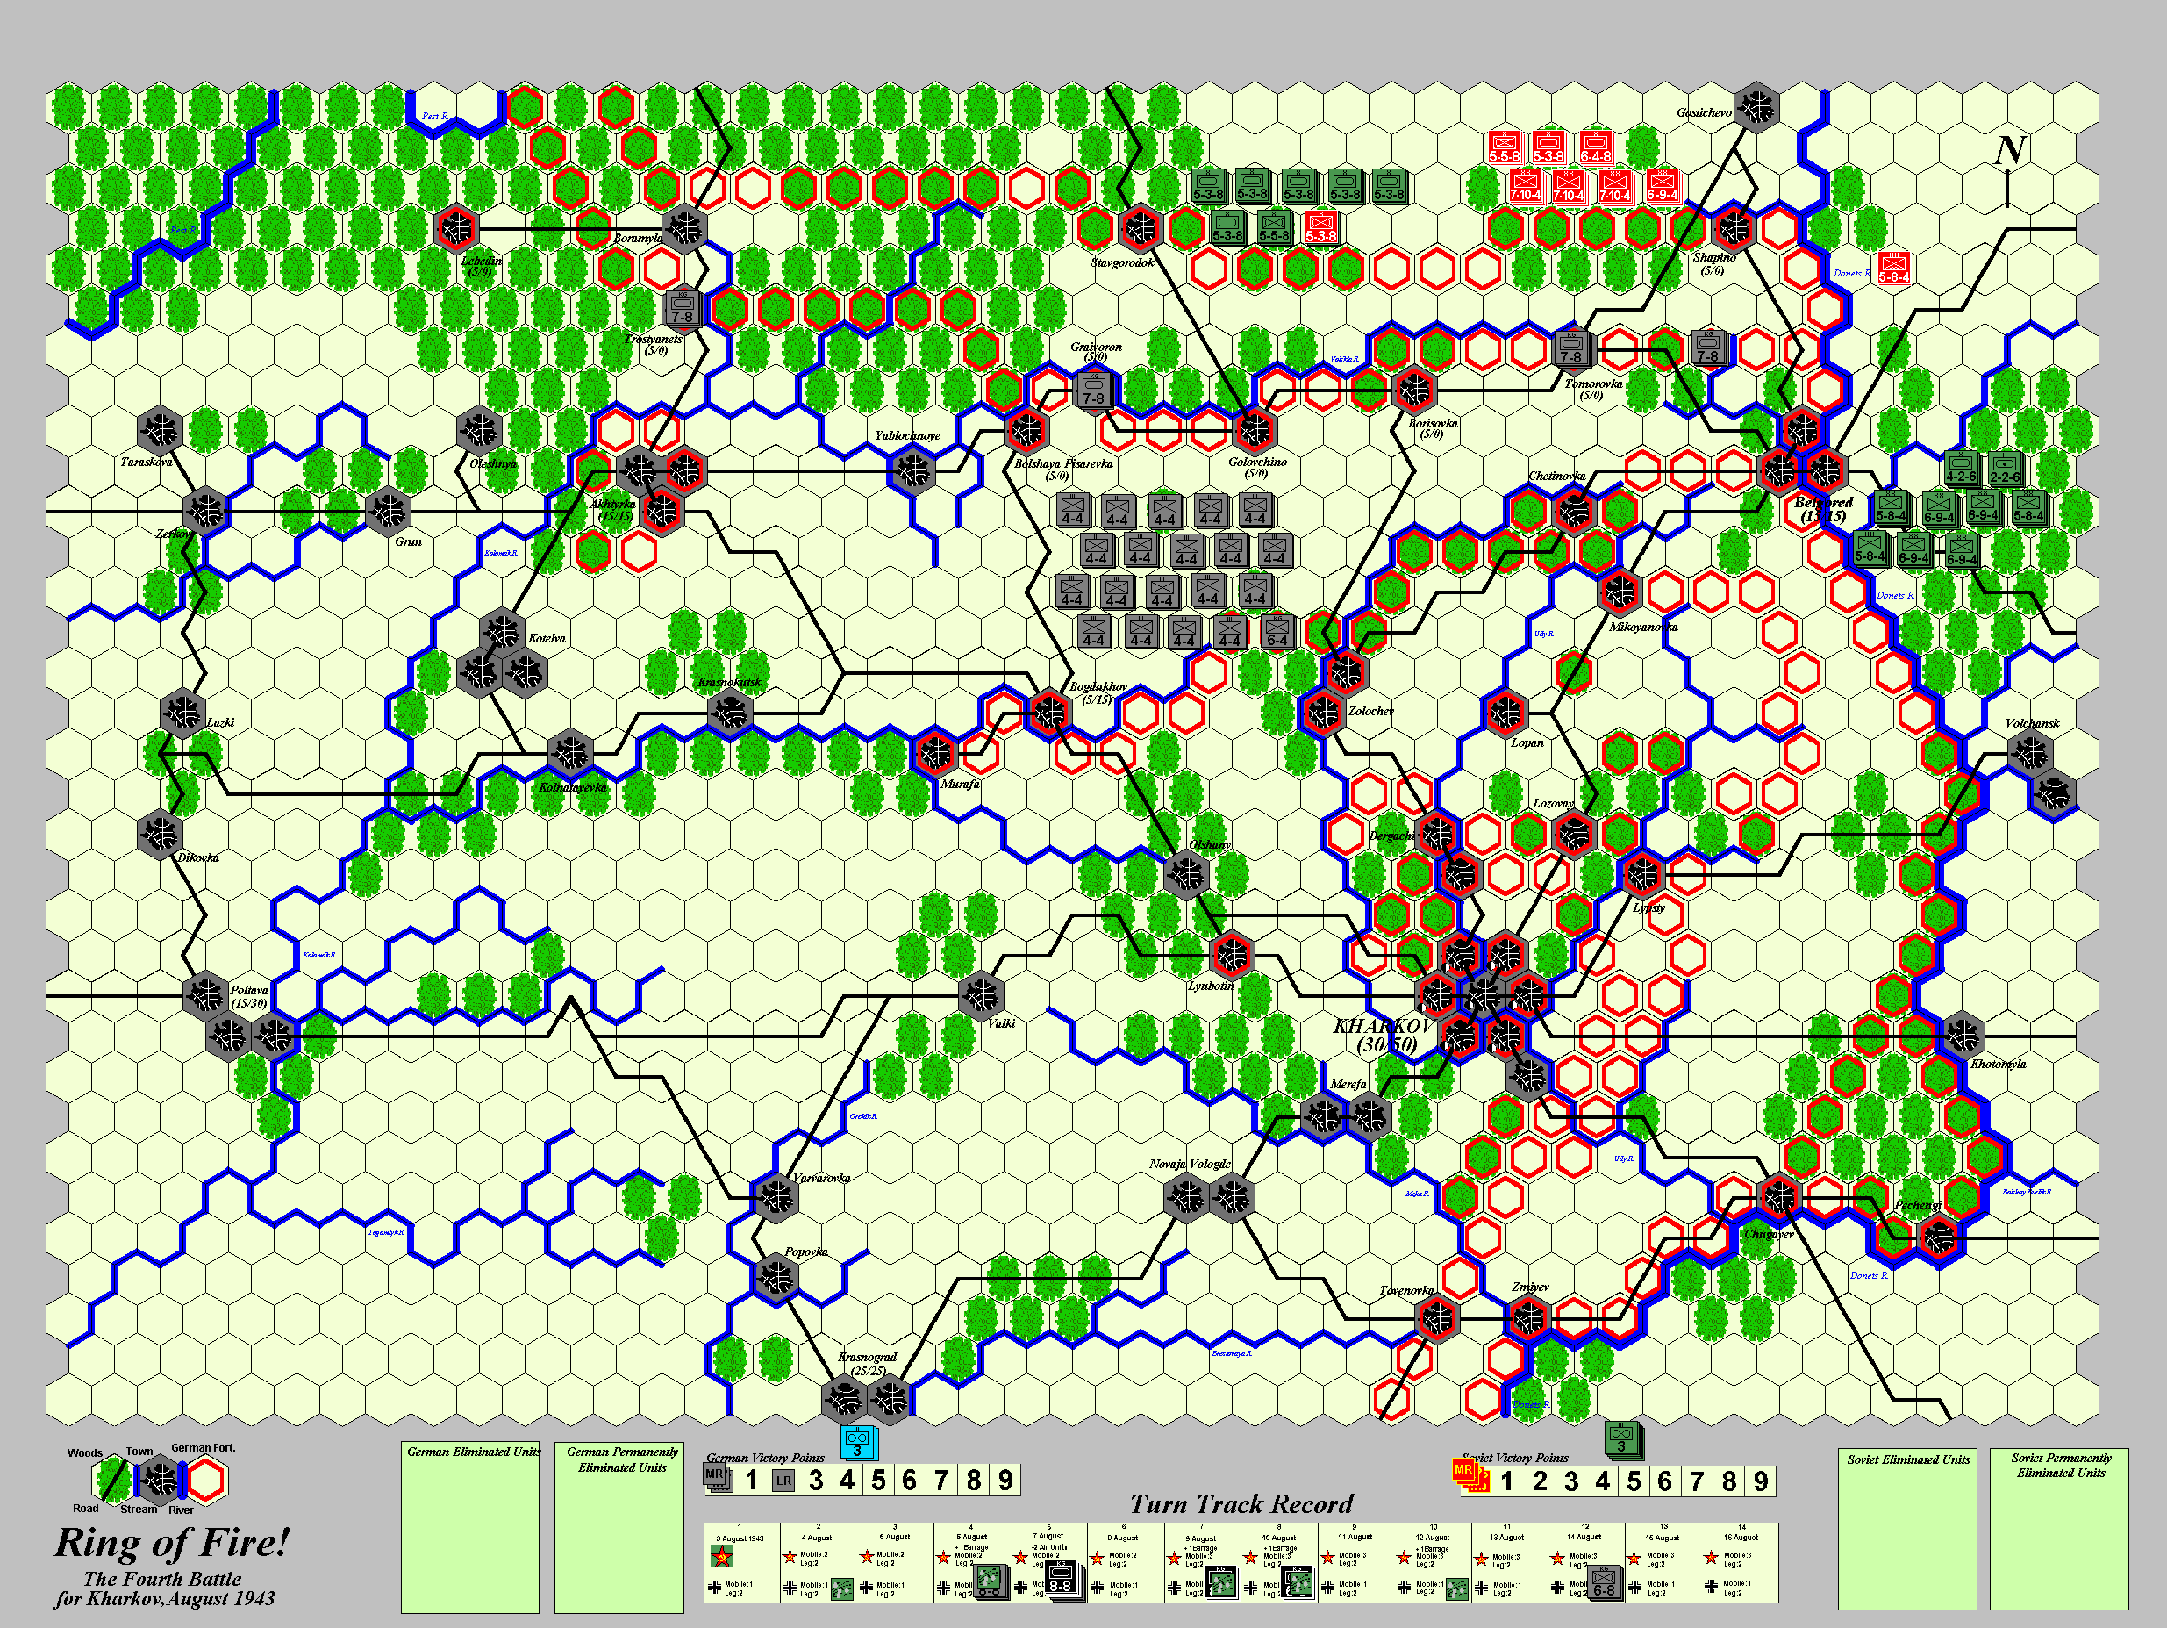Pick the red 6-9-4 counter above Shapino

[x=1662, y=185]
